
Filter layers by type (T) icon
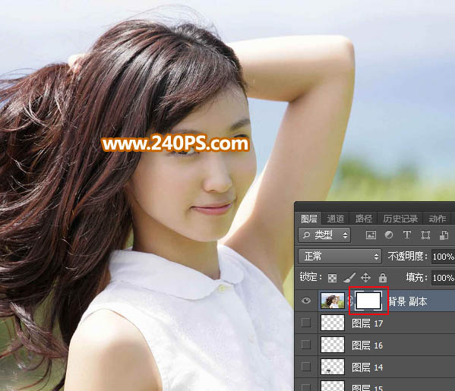coord(407,235)
